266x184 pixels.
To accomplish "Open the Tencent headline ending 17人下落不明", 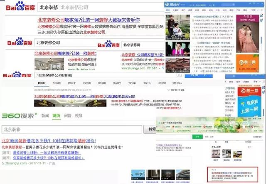I will tap(213, 17).
